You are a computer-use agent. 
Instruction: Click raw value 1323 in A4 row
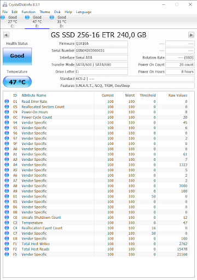[x=183, y=165]
